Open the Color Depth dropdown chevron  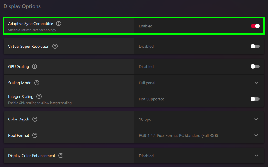256,119
